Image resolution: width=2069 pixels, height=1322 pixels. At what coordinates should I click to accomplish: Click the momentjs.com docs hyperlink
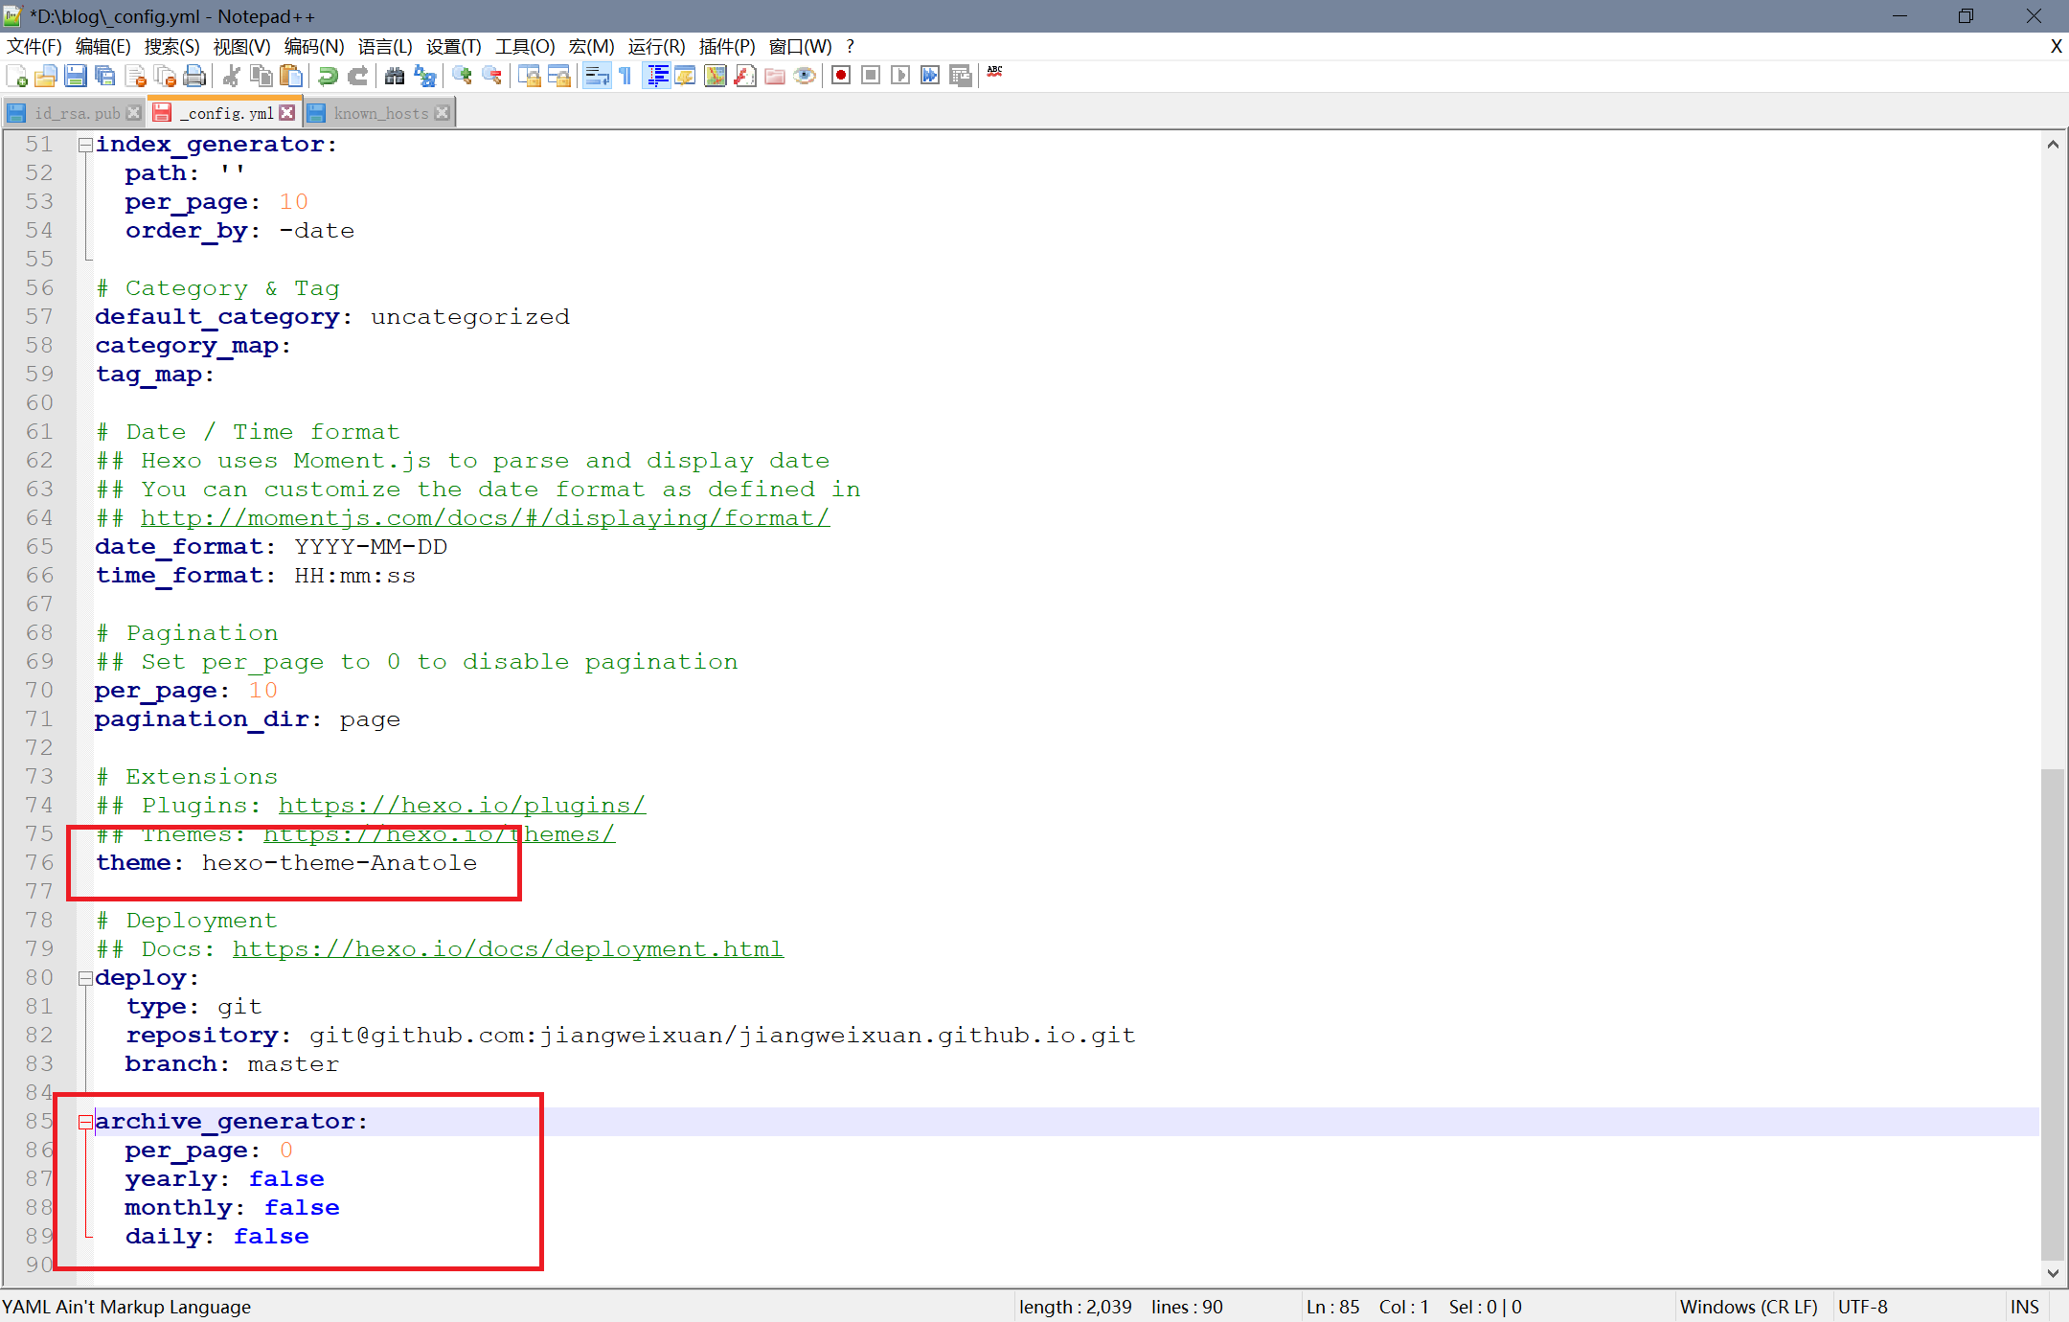(485, 518)
